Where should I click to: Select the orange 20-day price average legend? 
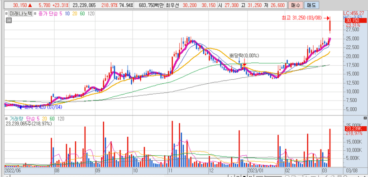(x=75, y=14)
